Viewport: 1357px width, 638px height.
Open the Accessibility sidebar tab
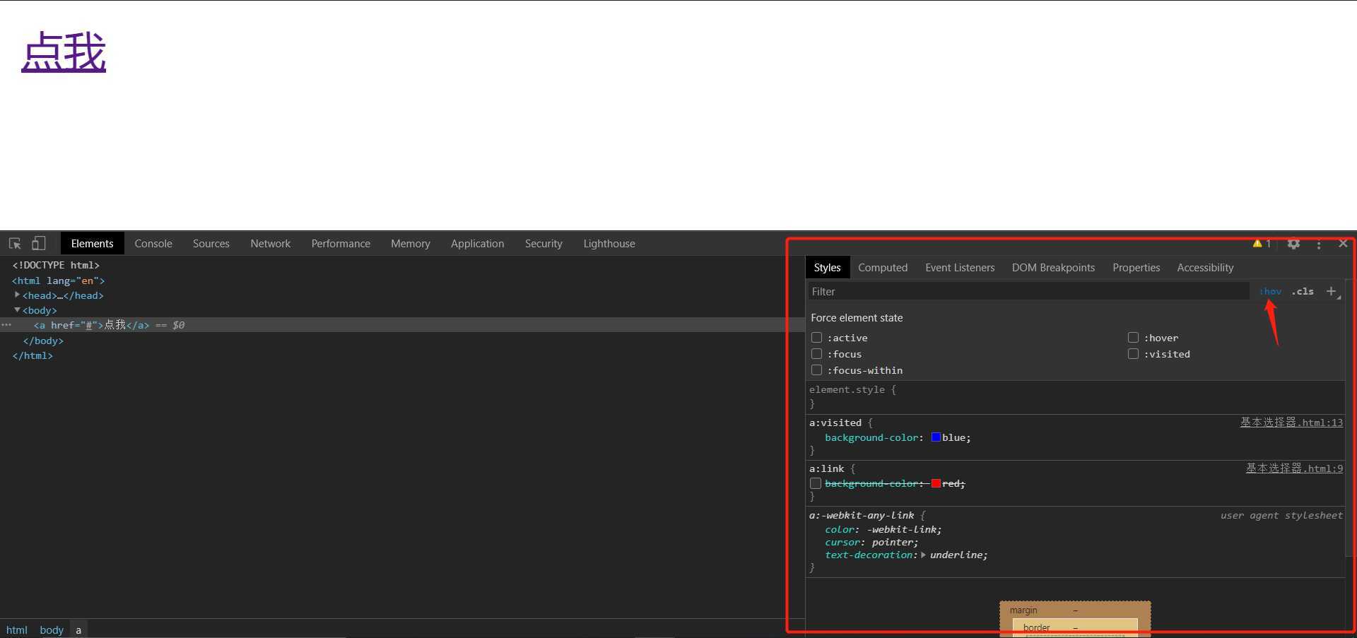pyautogui.click(x=1205, y=267)
